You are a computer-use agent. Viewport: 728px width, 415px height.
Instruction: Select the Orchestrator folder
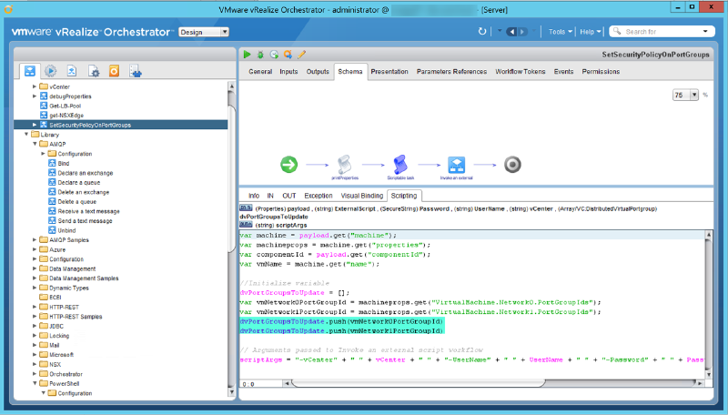click(x=61, y=374)
